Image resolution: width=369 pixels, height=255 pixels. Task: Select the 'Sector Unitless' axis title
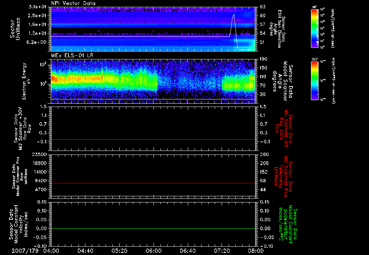[15, 29]
